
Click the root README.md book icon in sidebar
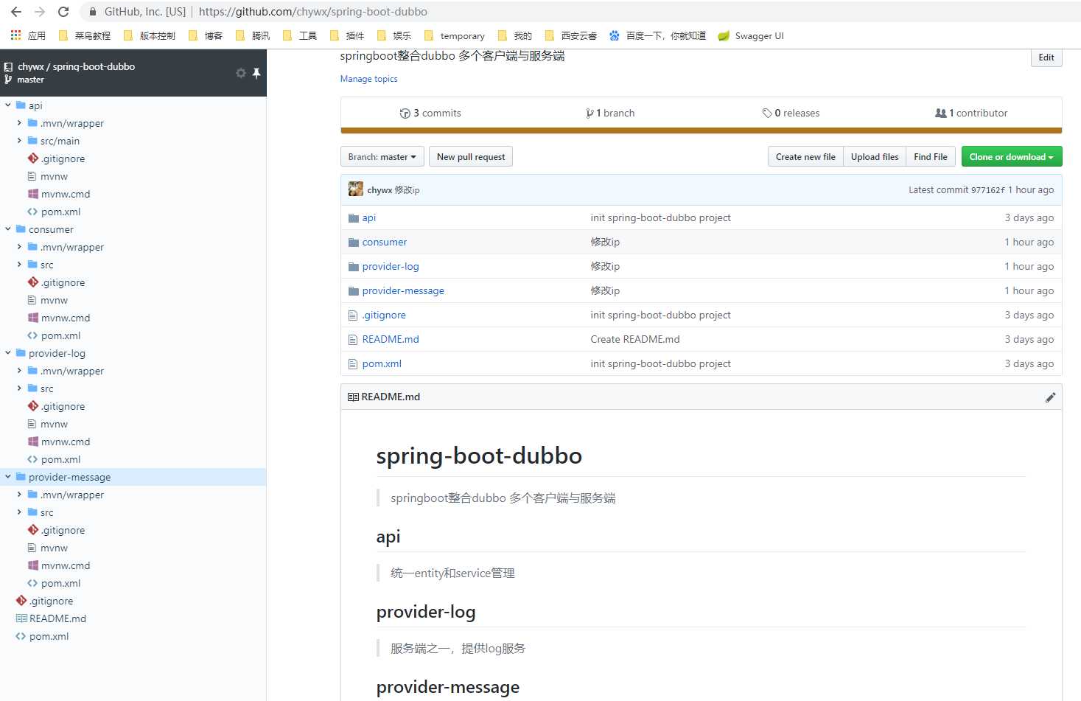[21, 618]
